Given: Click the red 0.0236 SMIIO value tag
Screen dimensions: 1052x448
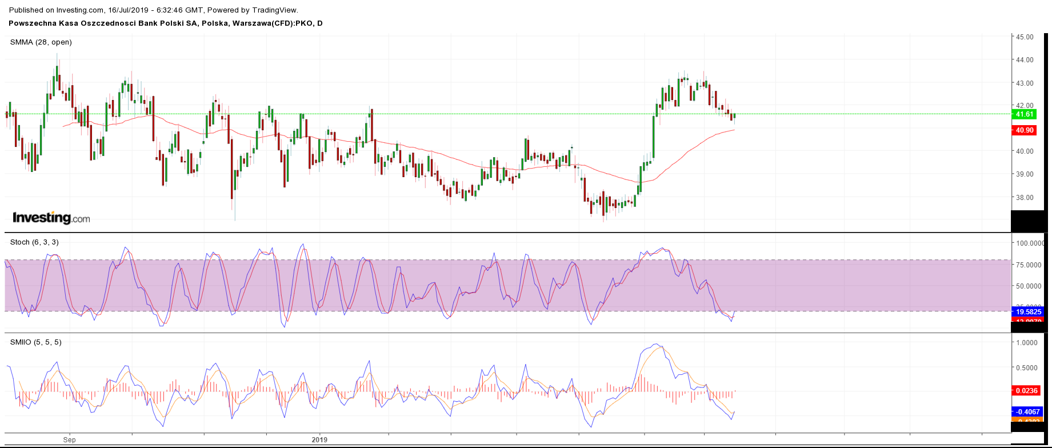Looking at the screenshot, I should pos(1027,391).
